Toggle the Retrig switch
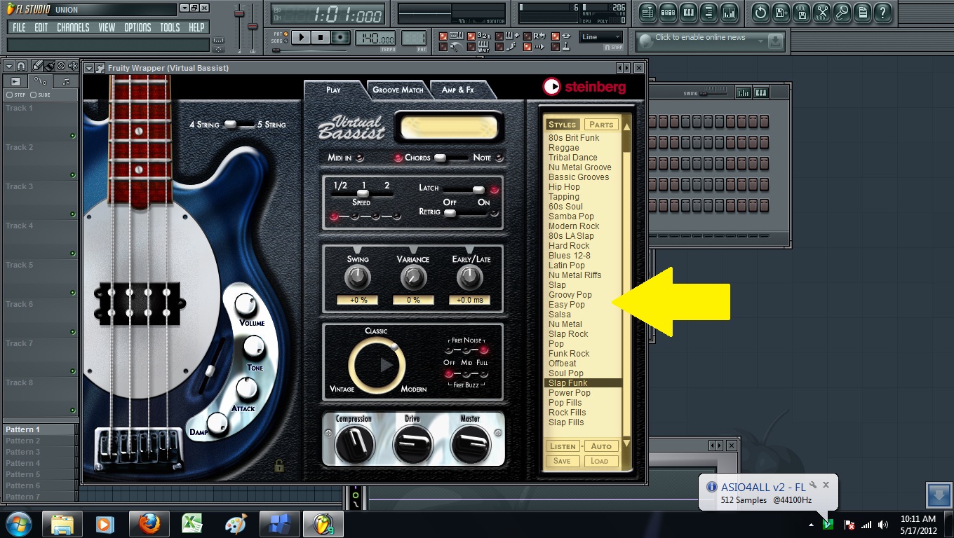Image resolution: width=954 pixels, height=538 pixels. pyautogui.click(x=465, y=212)
